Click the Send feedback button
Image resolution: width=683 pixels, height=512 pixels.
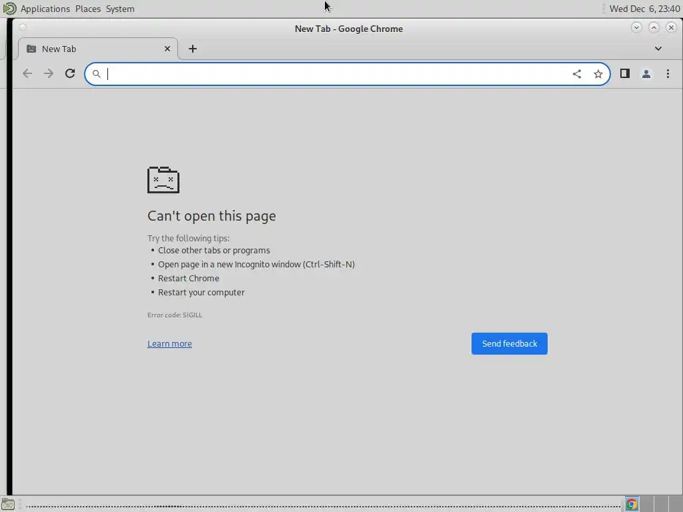click(509, 343)
